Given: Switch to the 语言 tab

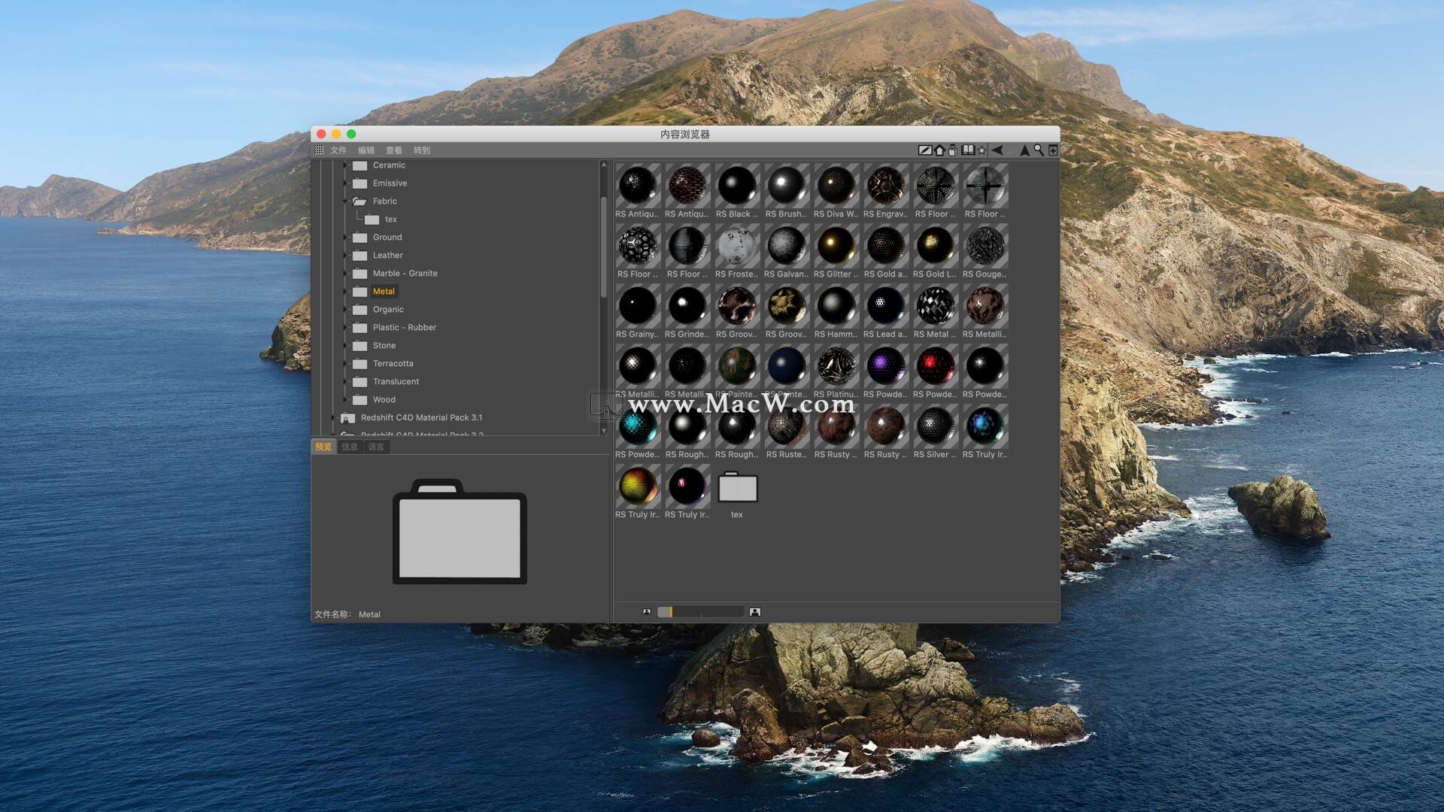Looking at the screenshot, I should click(375, 446).
